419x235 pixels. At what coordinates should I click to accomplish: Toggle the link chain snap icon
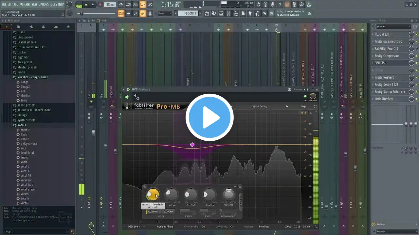(142, 13)
